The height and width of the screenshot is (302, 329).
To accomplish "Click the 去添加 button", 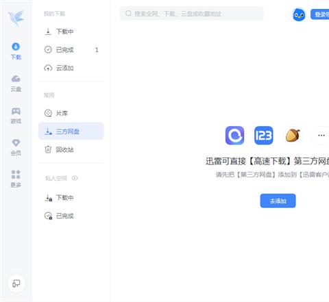I will click(278, 201).
